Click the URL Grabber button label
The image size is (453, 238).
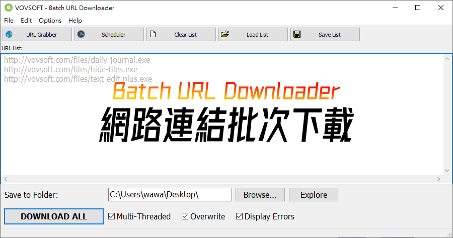[x=42, y=35]
